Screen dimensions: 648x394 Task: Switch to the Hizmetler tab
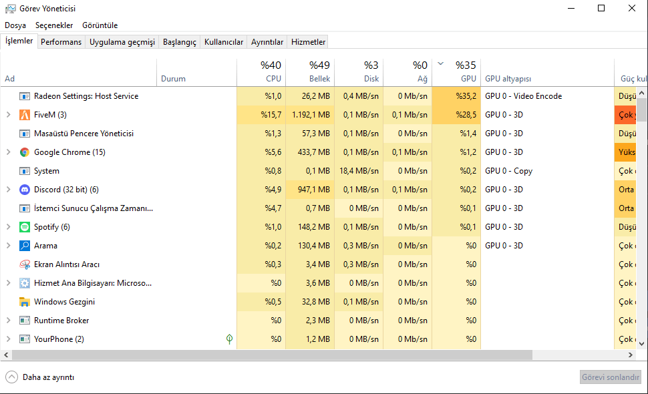pos(308,42)
